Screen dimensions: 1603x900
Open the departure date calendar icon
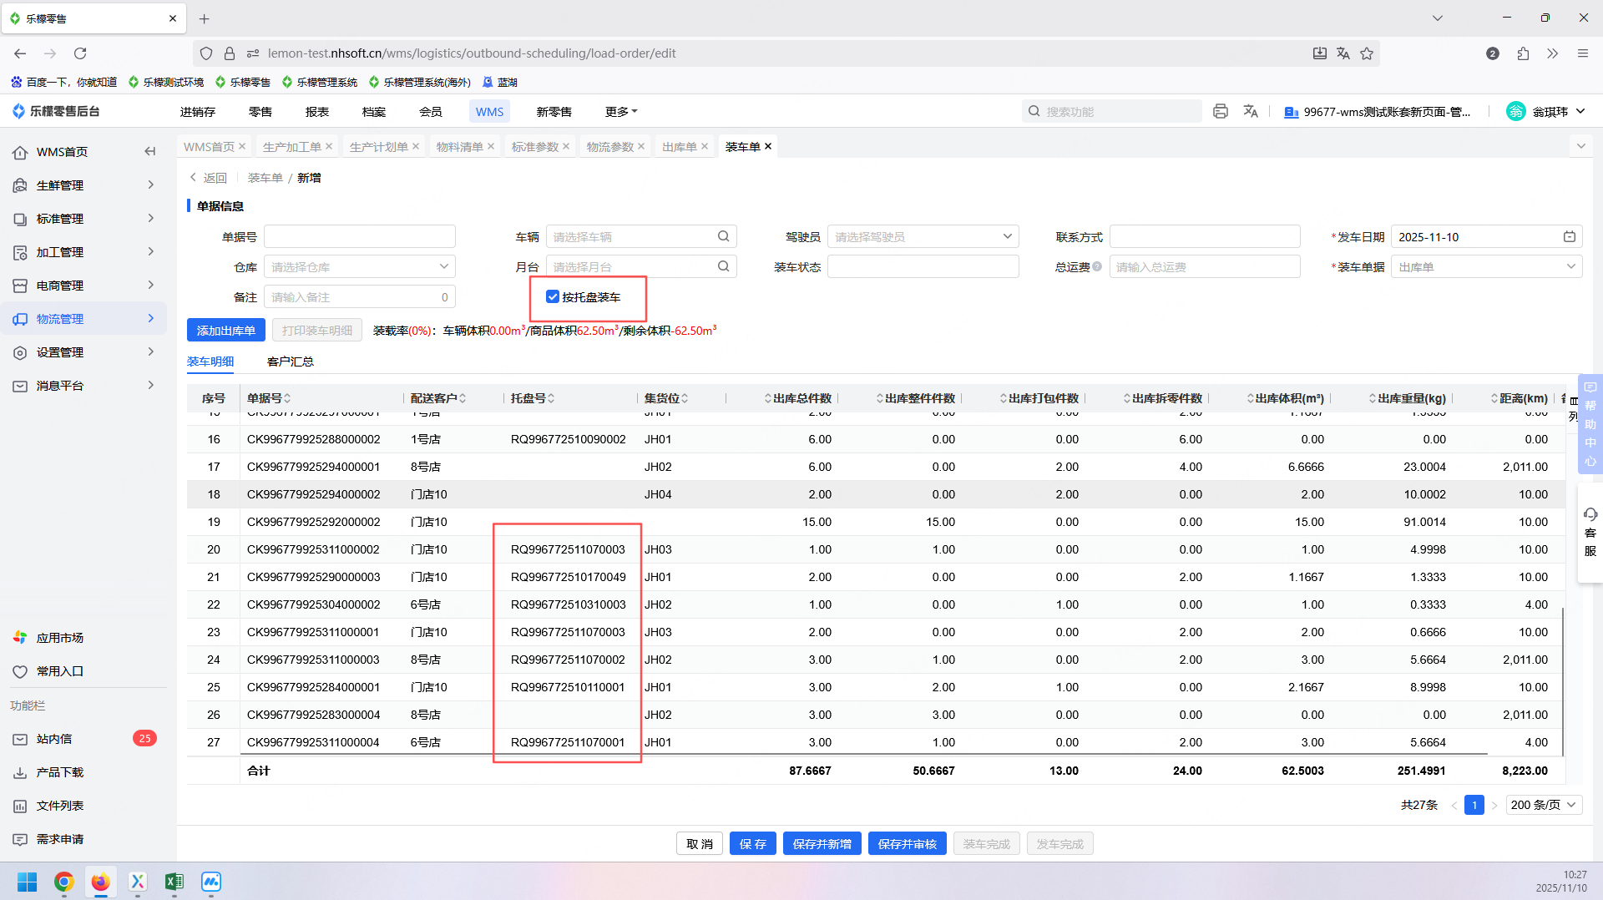tap(1569, 237)
